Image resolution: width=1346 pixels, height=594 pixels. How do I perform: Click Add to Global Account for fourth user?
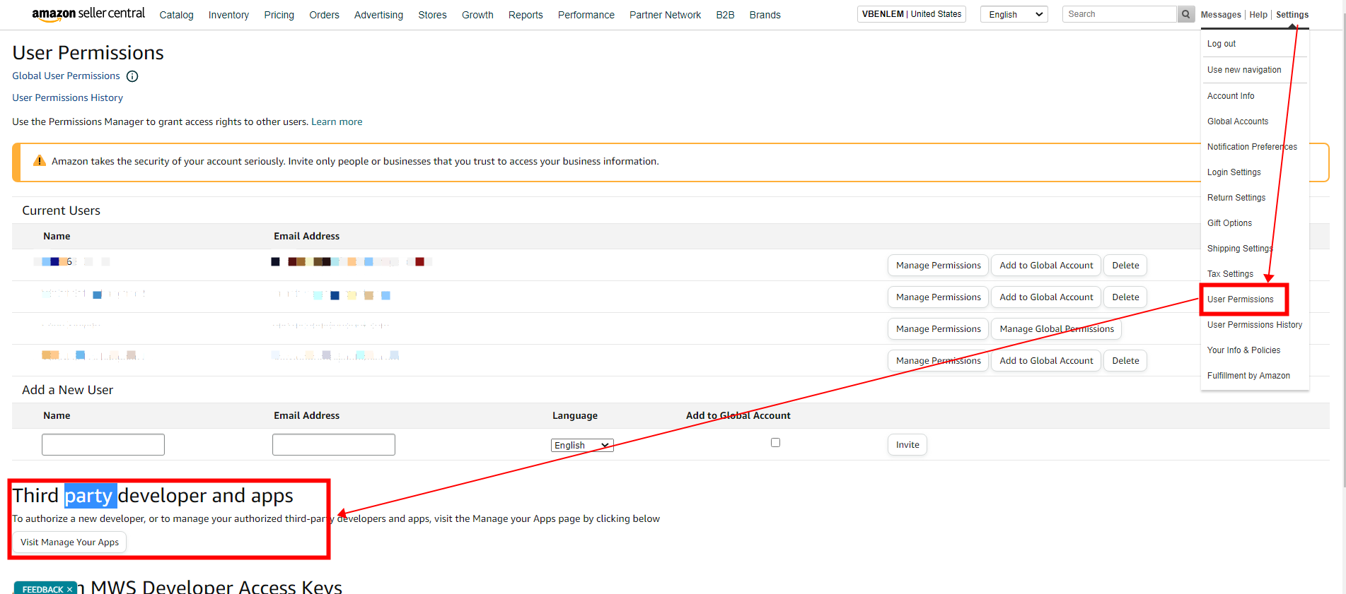pos(1046,361)
